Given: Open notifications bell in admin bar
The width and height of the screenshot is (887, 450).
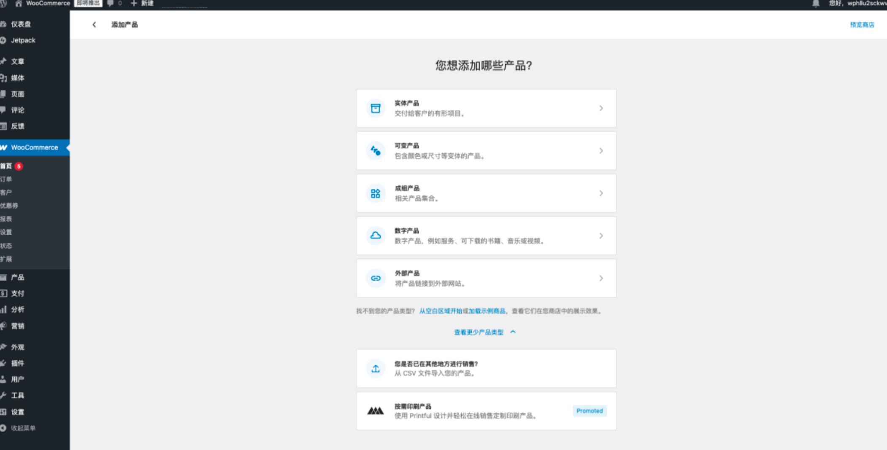Looking at the screenshot, I should (x=816, y=4).
